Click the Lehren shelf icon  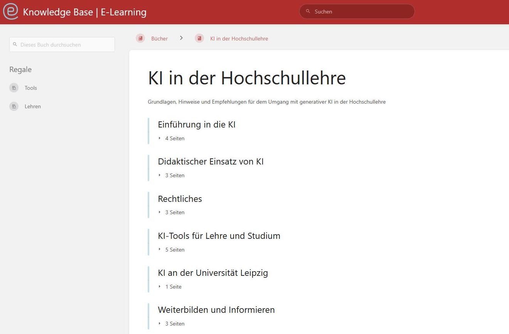point(14,106)
